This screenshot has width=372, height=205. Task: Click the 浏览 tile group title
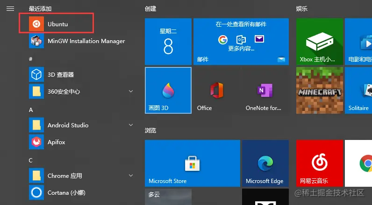coord(150,131)
